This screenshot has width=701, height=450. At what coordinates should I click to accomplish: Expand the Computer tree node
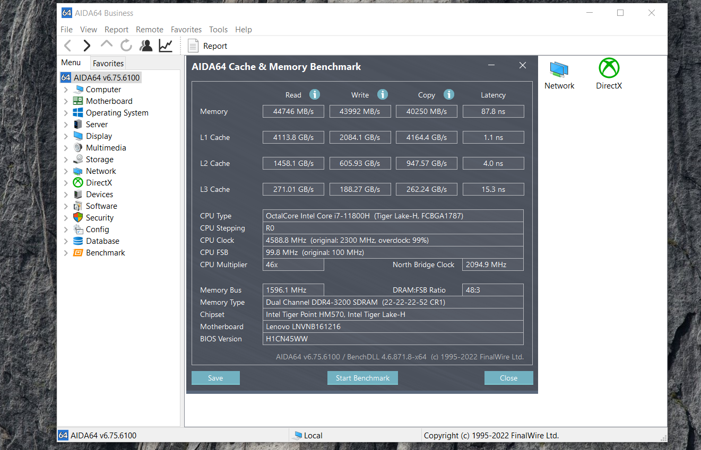(66, 90)
